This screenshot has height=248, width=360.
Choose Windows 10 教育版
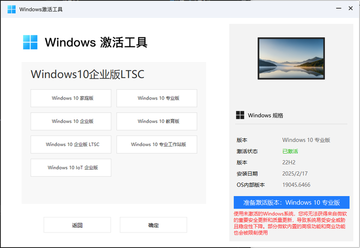pos(156,121)
